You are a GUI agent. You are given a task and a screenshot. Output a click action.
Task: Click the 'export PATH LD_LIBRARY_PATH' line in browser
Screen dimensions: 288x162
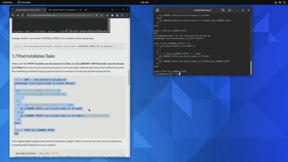[34, 130]
